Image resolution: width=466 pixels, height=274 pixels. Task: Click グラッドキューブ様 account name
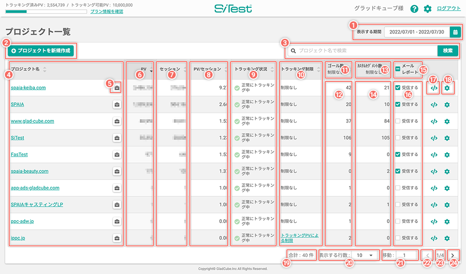(379, 9)
